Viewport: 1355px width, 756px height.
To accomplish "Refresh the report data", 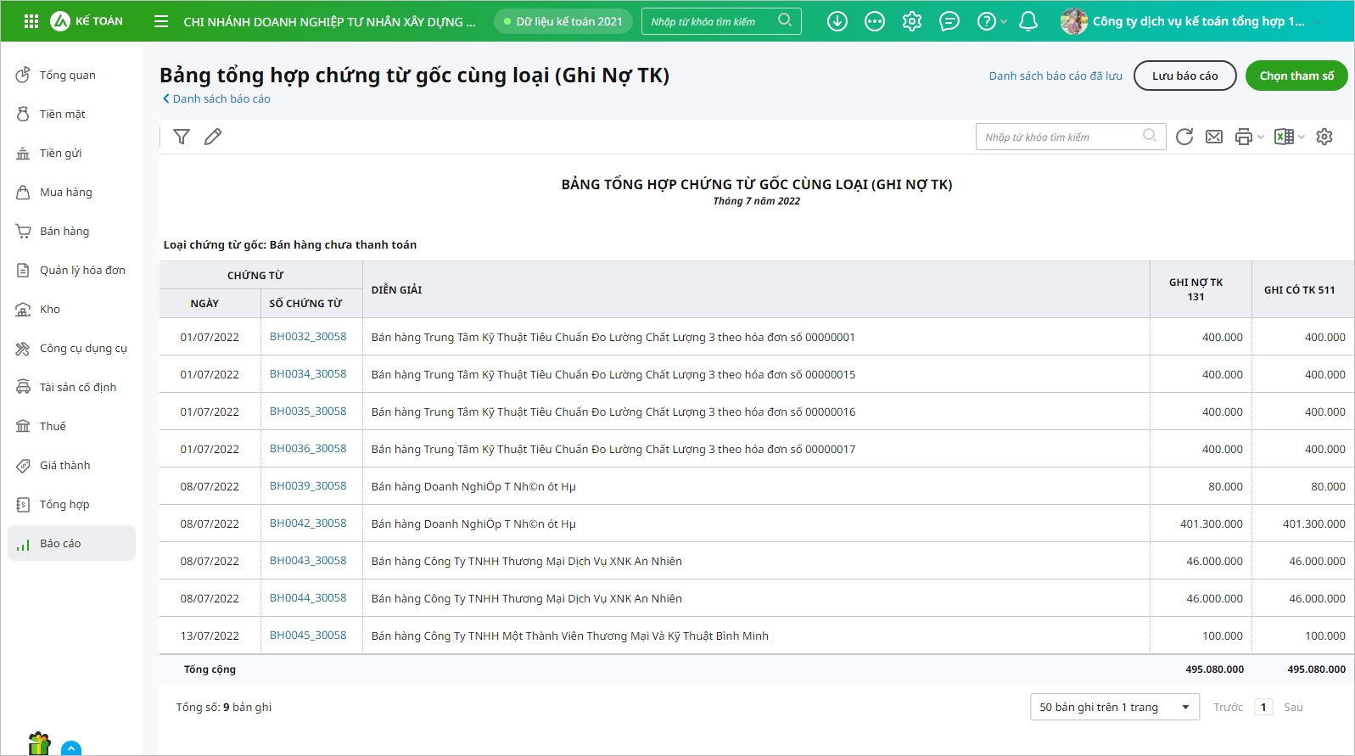I will click(x=1184, y=137).
